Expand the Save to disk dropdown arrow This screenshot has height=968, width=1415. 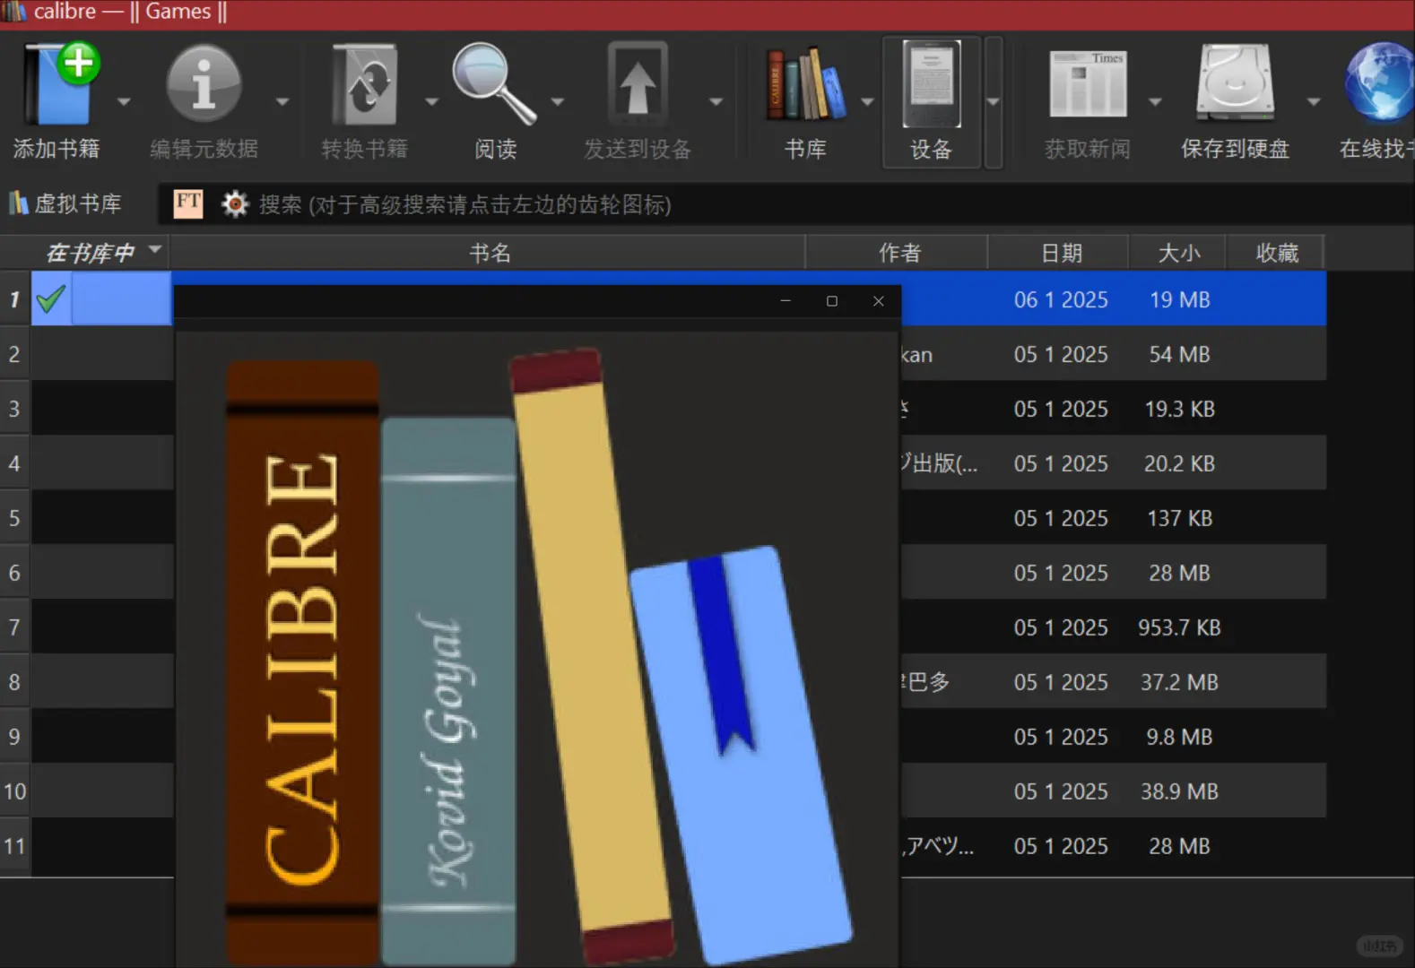tap(1314, 102)
